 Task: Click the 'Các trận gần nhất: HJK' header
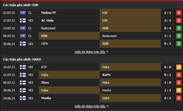[x=21, y=5]
